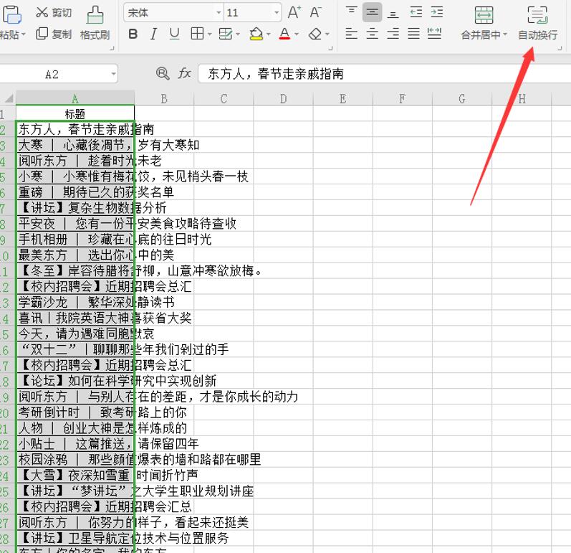Screen dimensions: 571x553
Task: Toggle italic formatting
Action: [153, 34]
